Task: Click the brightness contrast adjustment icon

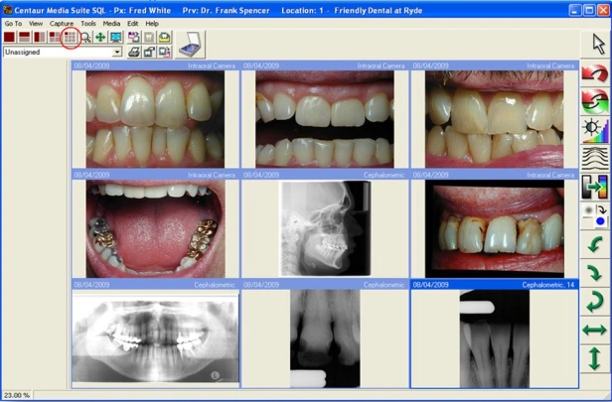Action: pyautogui.click(x=595, y=129)
